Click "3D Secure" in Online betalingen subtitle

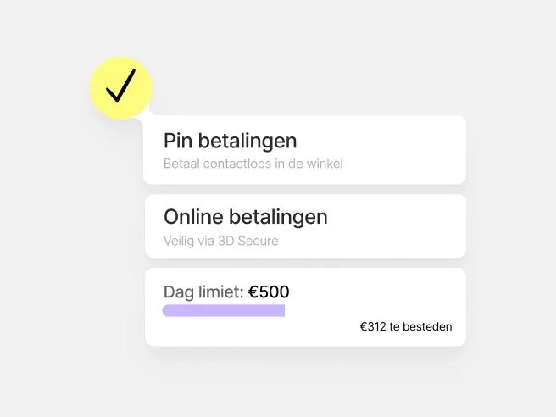coord(248,241)
